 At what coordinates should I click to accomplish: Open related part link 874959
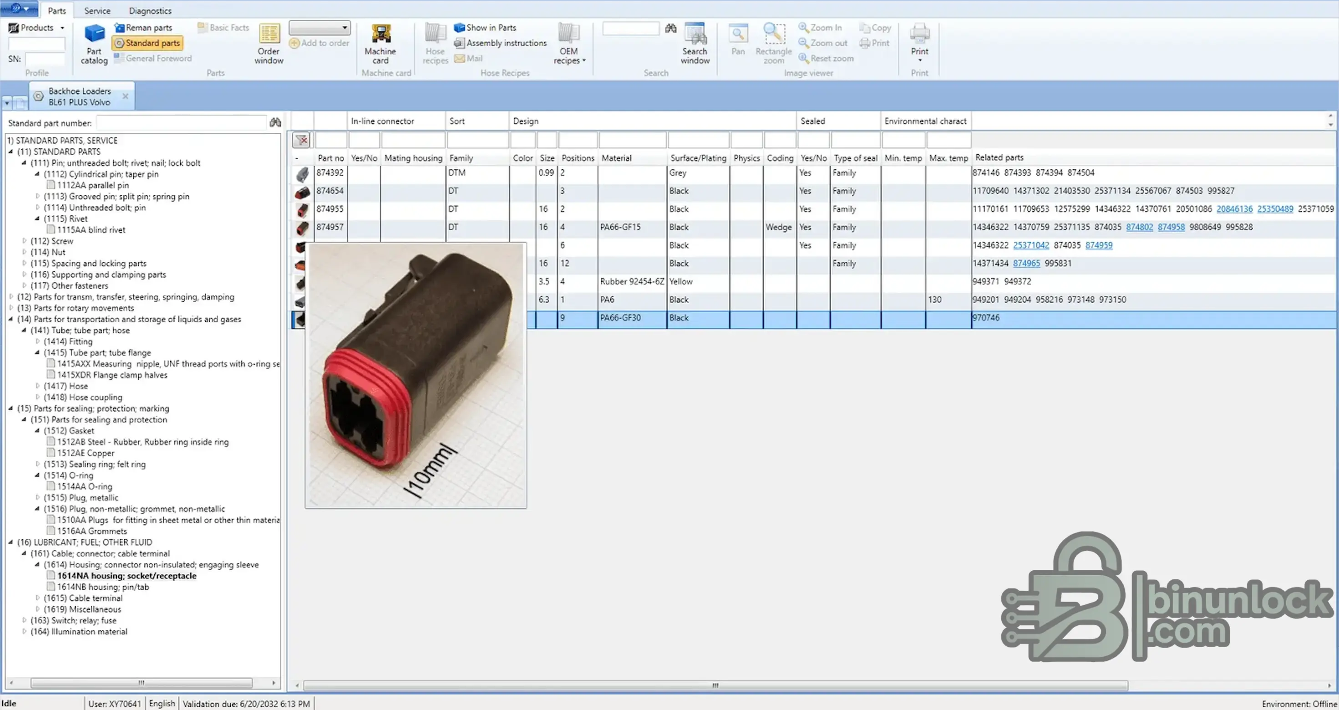1099,245
